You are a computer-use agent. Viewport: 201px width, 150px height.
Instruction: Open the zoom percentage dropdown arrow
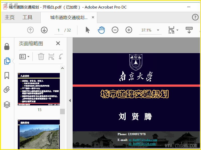tap(158, 30)
